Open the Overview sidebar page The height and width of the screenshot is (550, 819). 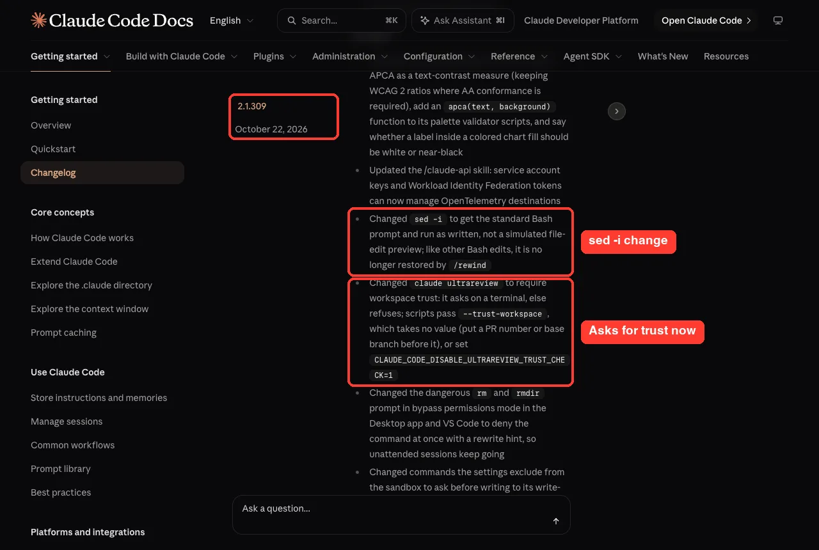pos(51,125)
